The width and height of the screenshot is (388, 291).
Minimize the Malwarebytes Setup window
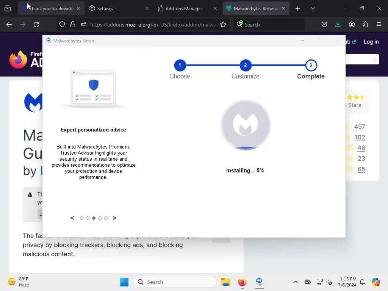point(302,41)
